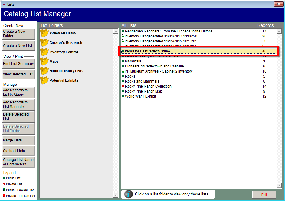Exit the Catalog List Manager
The image size is (285, 201).
[264, 195]
